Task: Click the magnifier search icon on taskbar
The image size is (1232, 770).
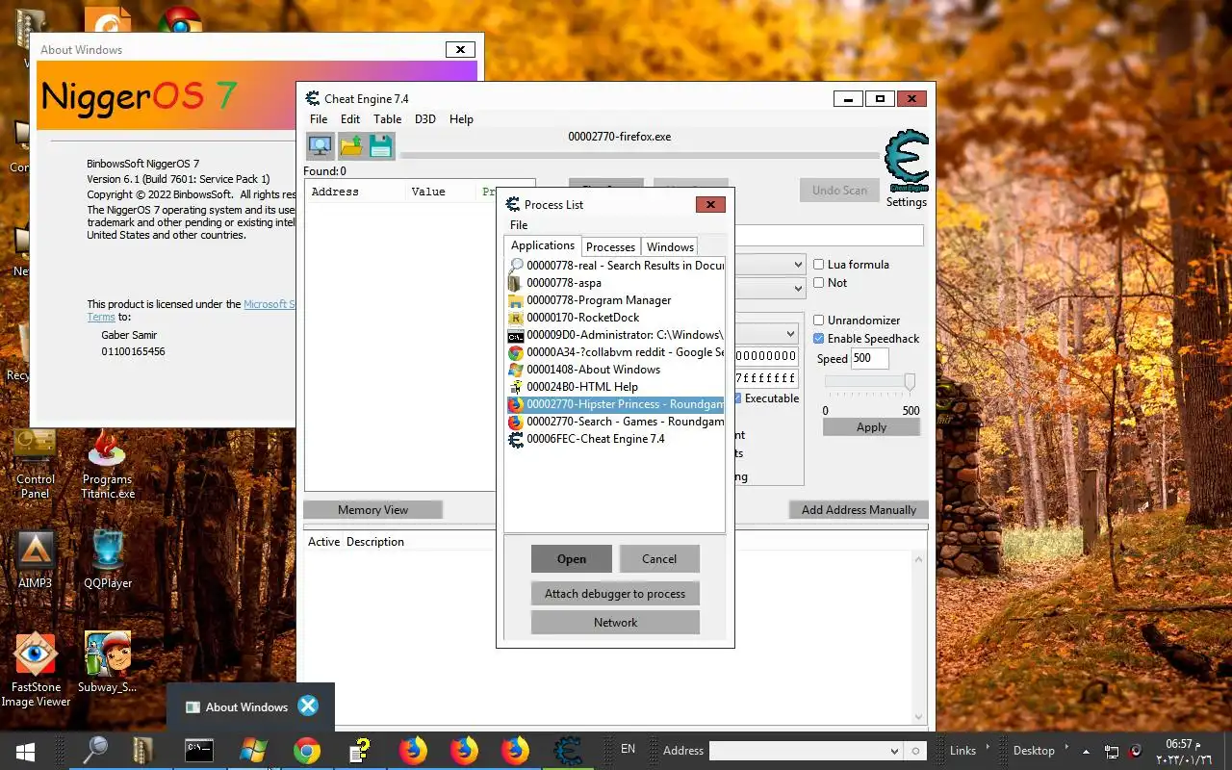Action: (95, 751)
